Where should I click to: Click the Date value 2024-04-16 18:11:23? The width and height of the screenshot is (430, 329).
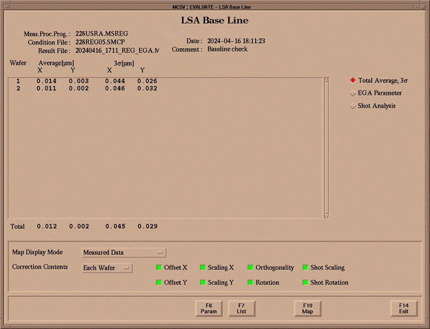point(236,41)
